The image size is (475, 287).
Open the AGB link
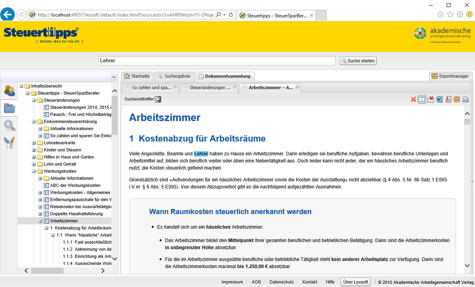(256, 282)
